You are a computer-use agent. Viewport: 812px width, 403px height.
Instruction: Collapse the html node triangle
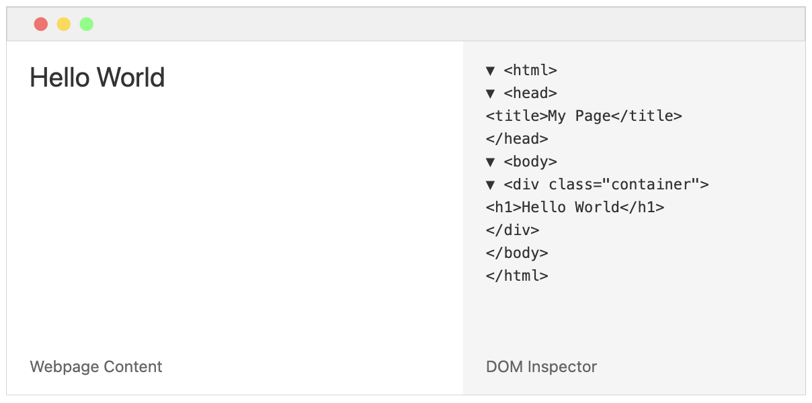pos(491,71)
